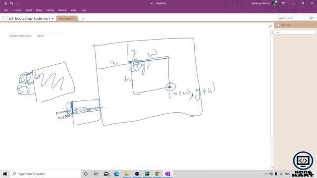317x178 pixels.
Task: Click the network icon in system tray
Action: click(281, 174)
